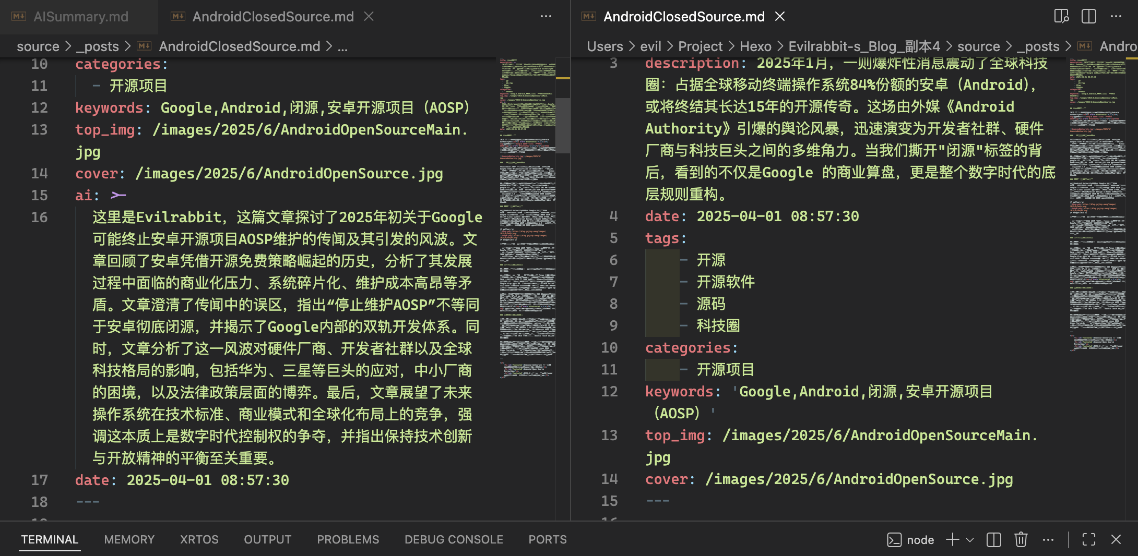Screen dimensions: 1138x556
Task: Select the OUTPUT panel tab
Action: pos(267,540)
